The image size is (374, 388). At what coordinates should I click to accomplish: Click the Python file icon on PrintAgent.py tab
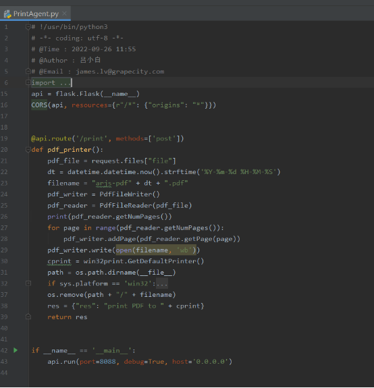coord(7,14)
